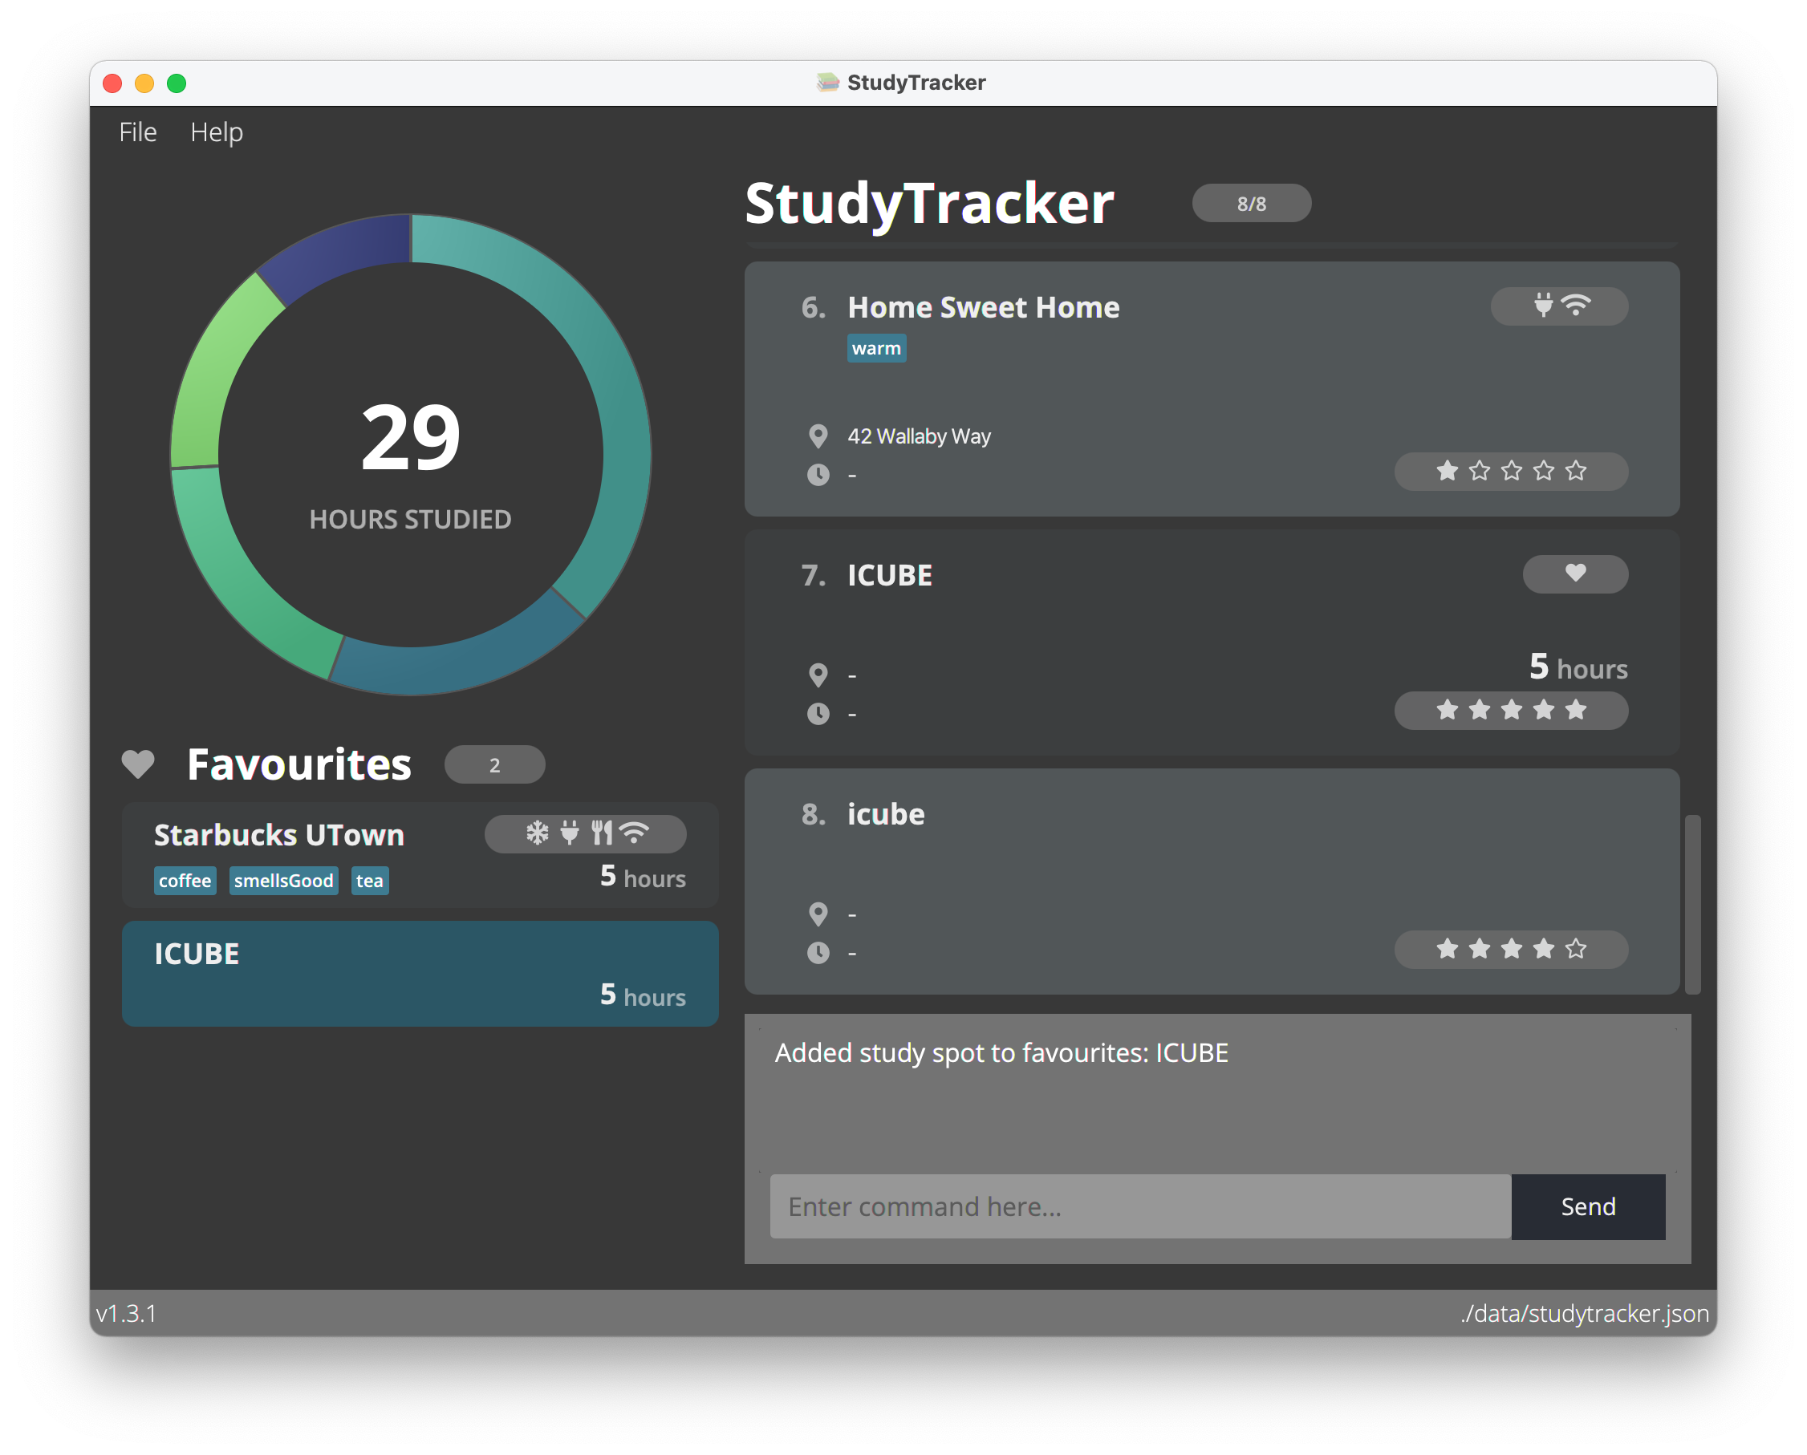
Task: Click the Favourites heart icon
Action: pos(138,764)
